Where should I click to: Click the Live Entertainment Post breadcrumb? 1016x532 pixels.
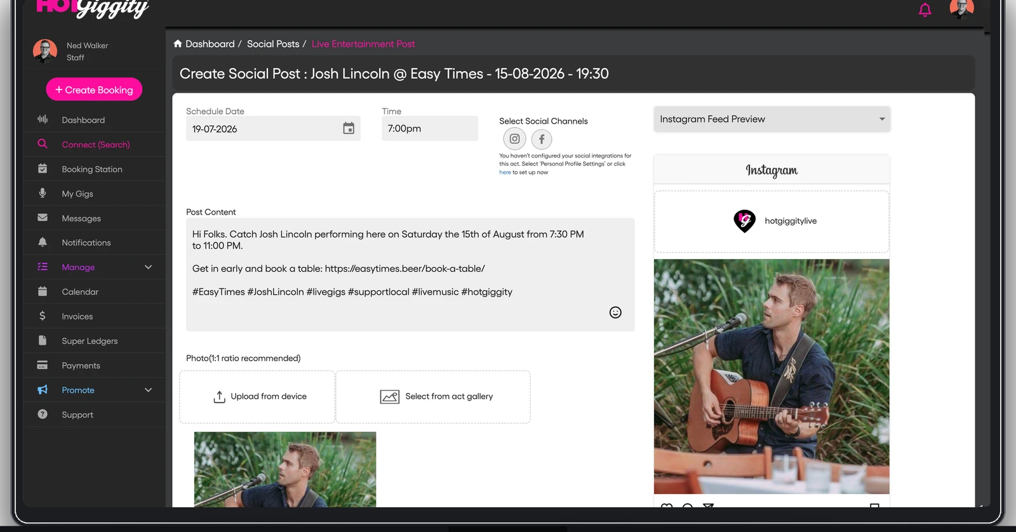coord(363,44)
